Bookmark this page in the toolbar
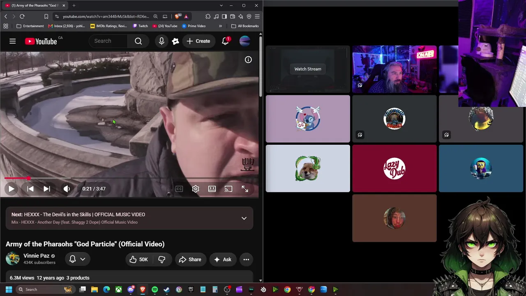526x296 pixels. click(x=46, y=16)
